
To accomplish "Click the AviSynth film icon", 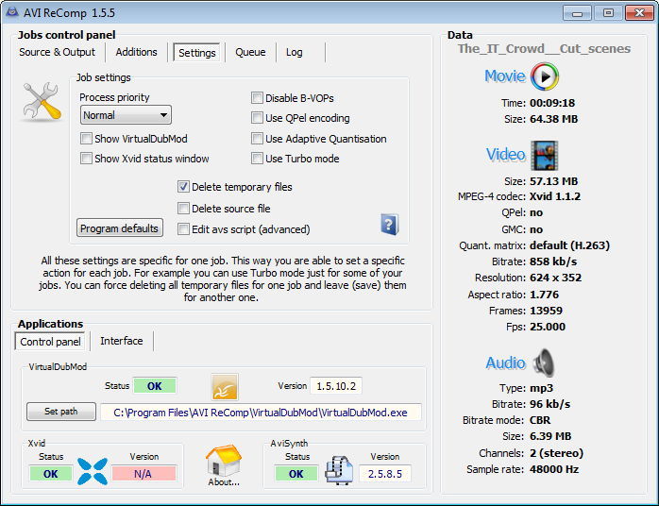I will [x=338, y=470].
